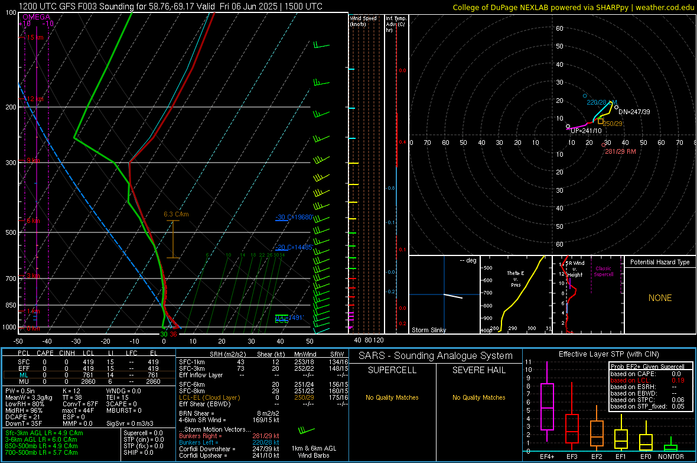Select the red based on LCL: 0.19 line
Screen dimensions: 697x463
pos(647,380)
